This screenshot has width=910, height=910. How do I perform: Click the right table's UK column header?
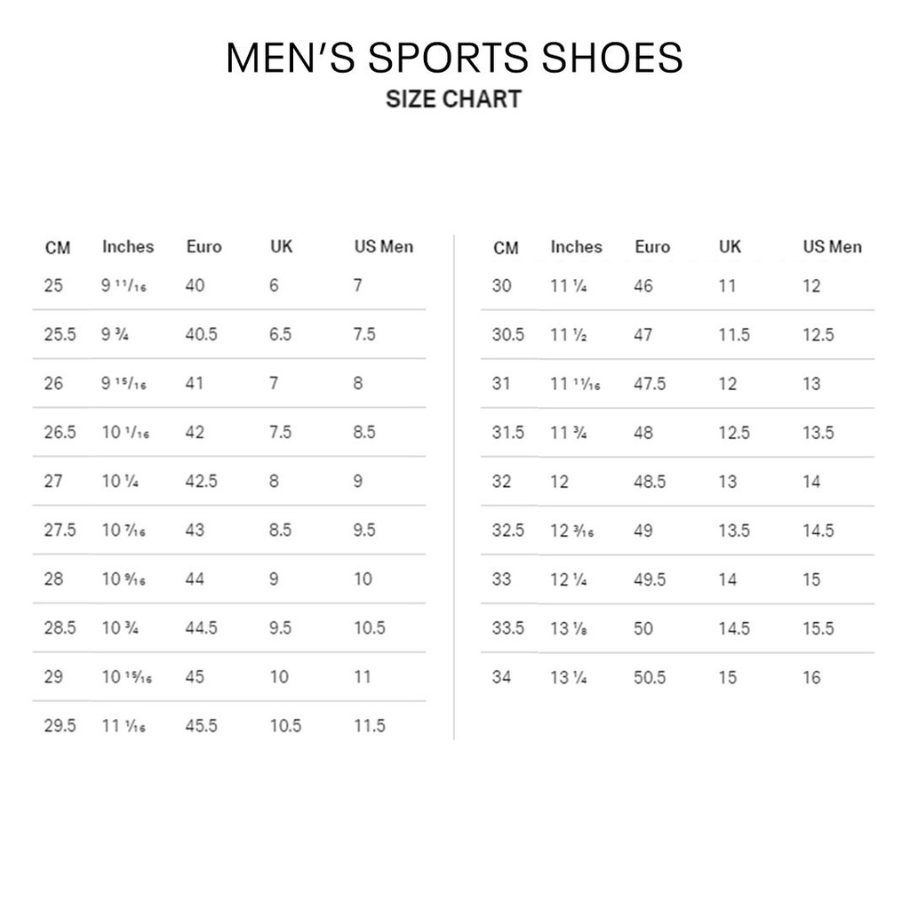730,246
